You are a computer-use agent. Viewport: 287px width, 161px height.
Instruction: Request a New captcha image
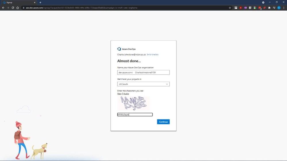119,94
